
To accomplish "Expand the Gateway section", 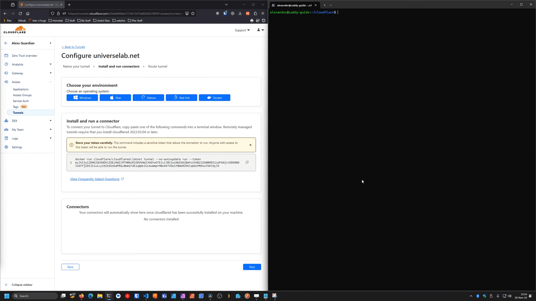I will [28, 73].
